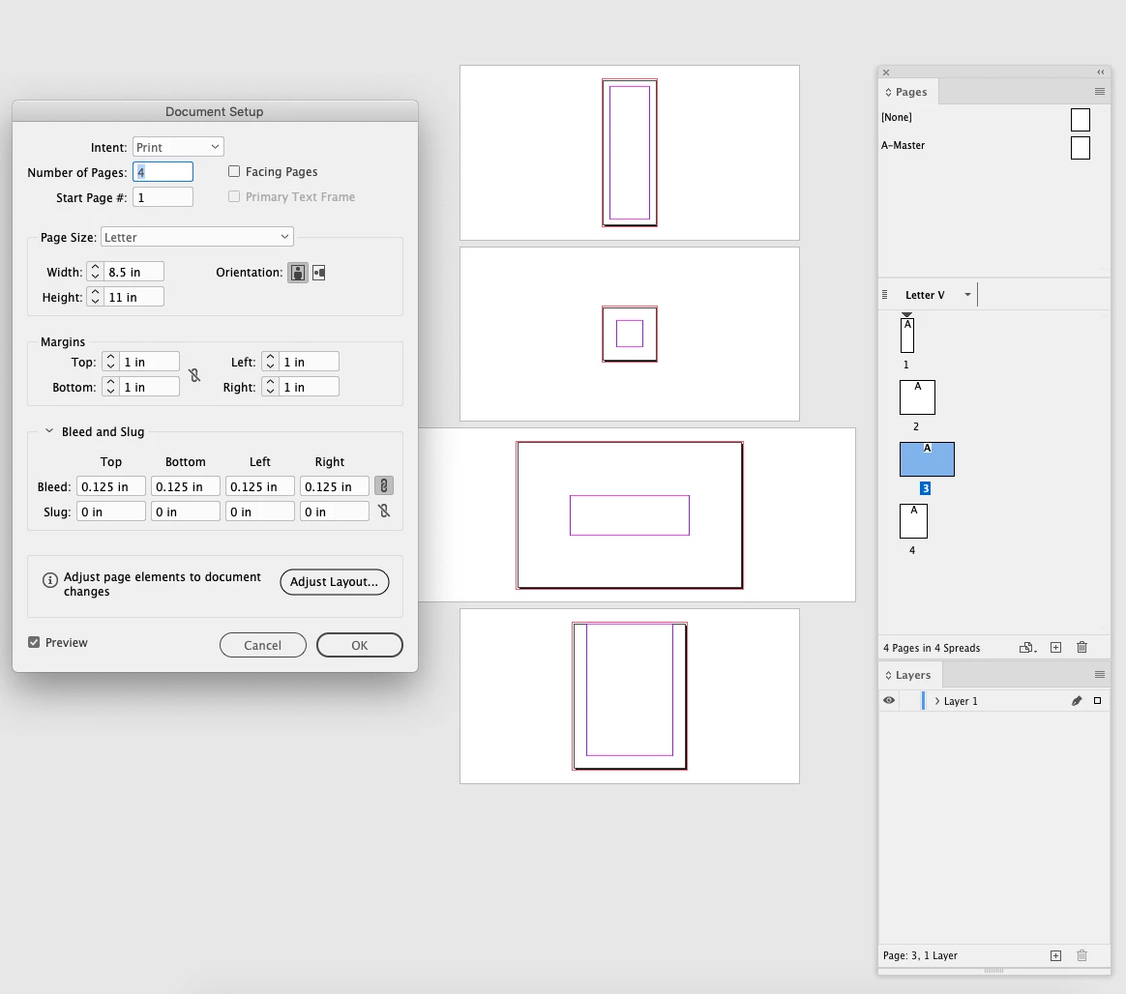Click the Top margin value field
The width and height of the screenshot is (1126, 994).
point(149,362)
